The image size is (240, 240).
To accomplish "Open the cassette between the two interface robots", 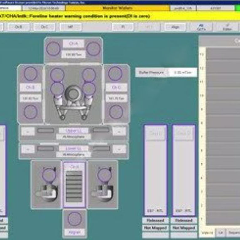I will (74, 185).
